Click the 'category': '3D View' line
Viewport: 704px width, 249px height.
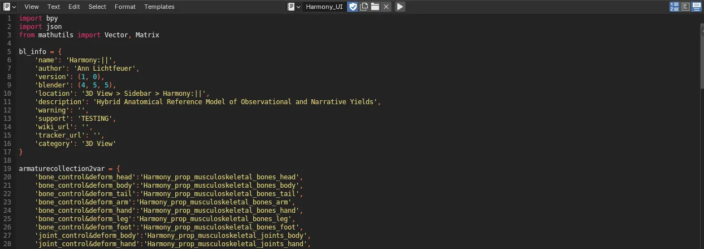pyautogui.click(x=75, y=144)
